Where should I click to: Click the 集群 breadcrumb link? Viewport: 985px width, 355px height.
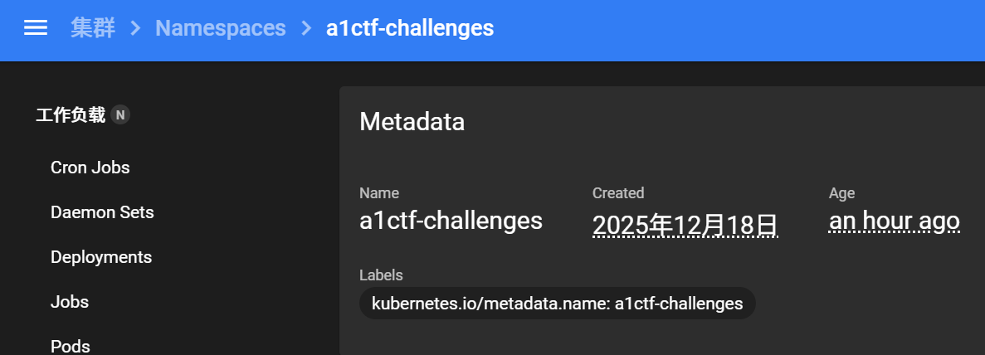coord(92,28)
